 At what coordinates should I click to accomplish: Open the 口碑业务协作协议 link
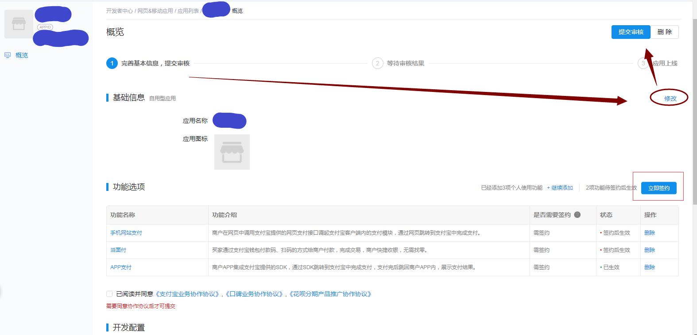click(254, 294)
